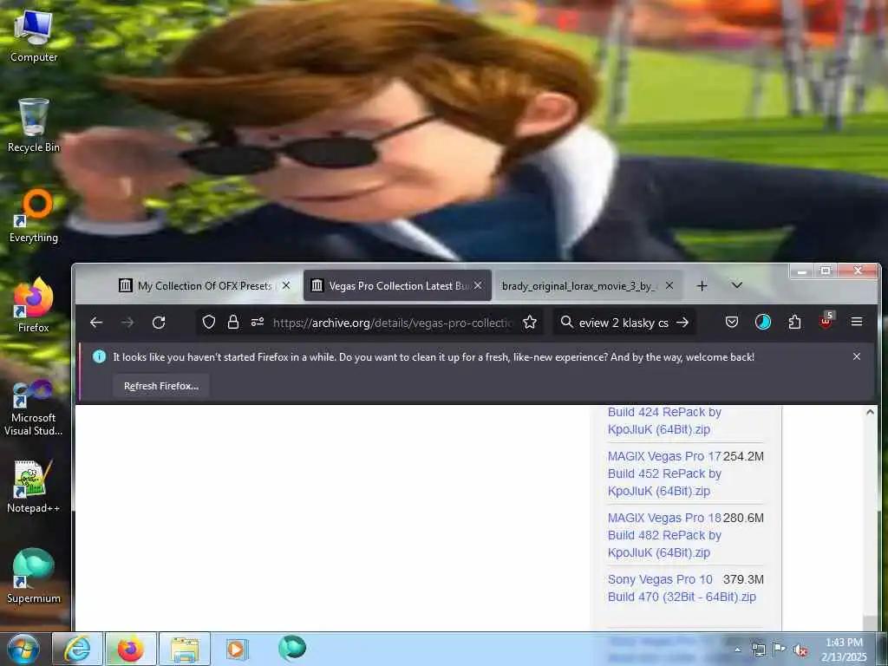Submit the search with the arrow button
888x666 pixels.
682,323
